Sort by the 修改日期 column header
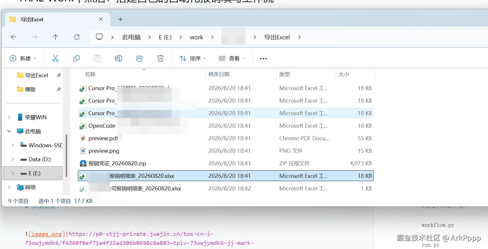488x249 pixels. [219, 74]
